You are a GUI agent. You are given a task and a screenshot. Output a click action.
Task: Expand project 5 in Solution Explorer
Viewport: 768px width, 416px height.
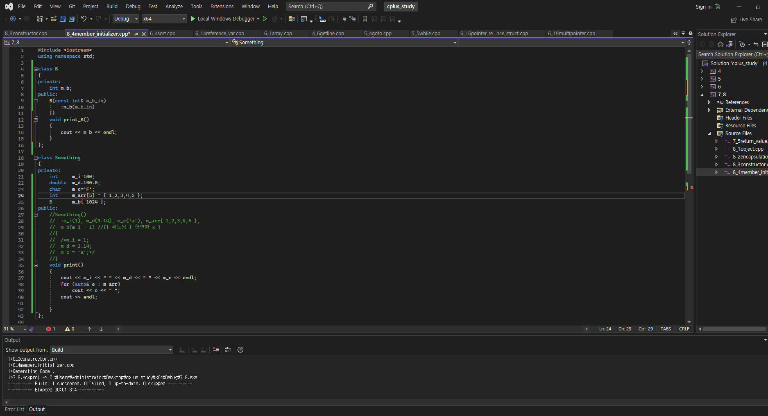702,79
